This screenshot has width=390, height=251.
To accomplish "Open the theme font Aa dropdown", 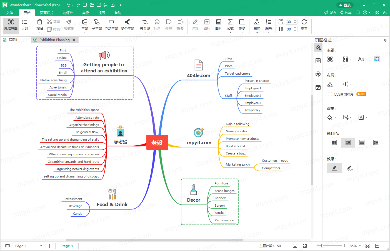I will (362, 59).
